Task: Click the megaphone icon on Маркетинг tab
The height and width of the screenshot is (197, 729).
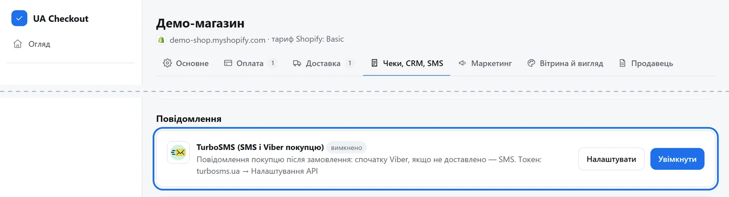Action: [x=462, y=63]
